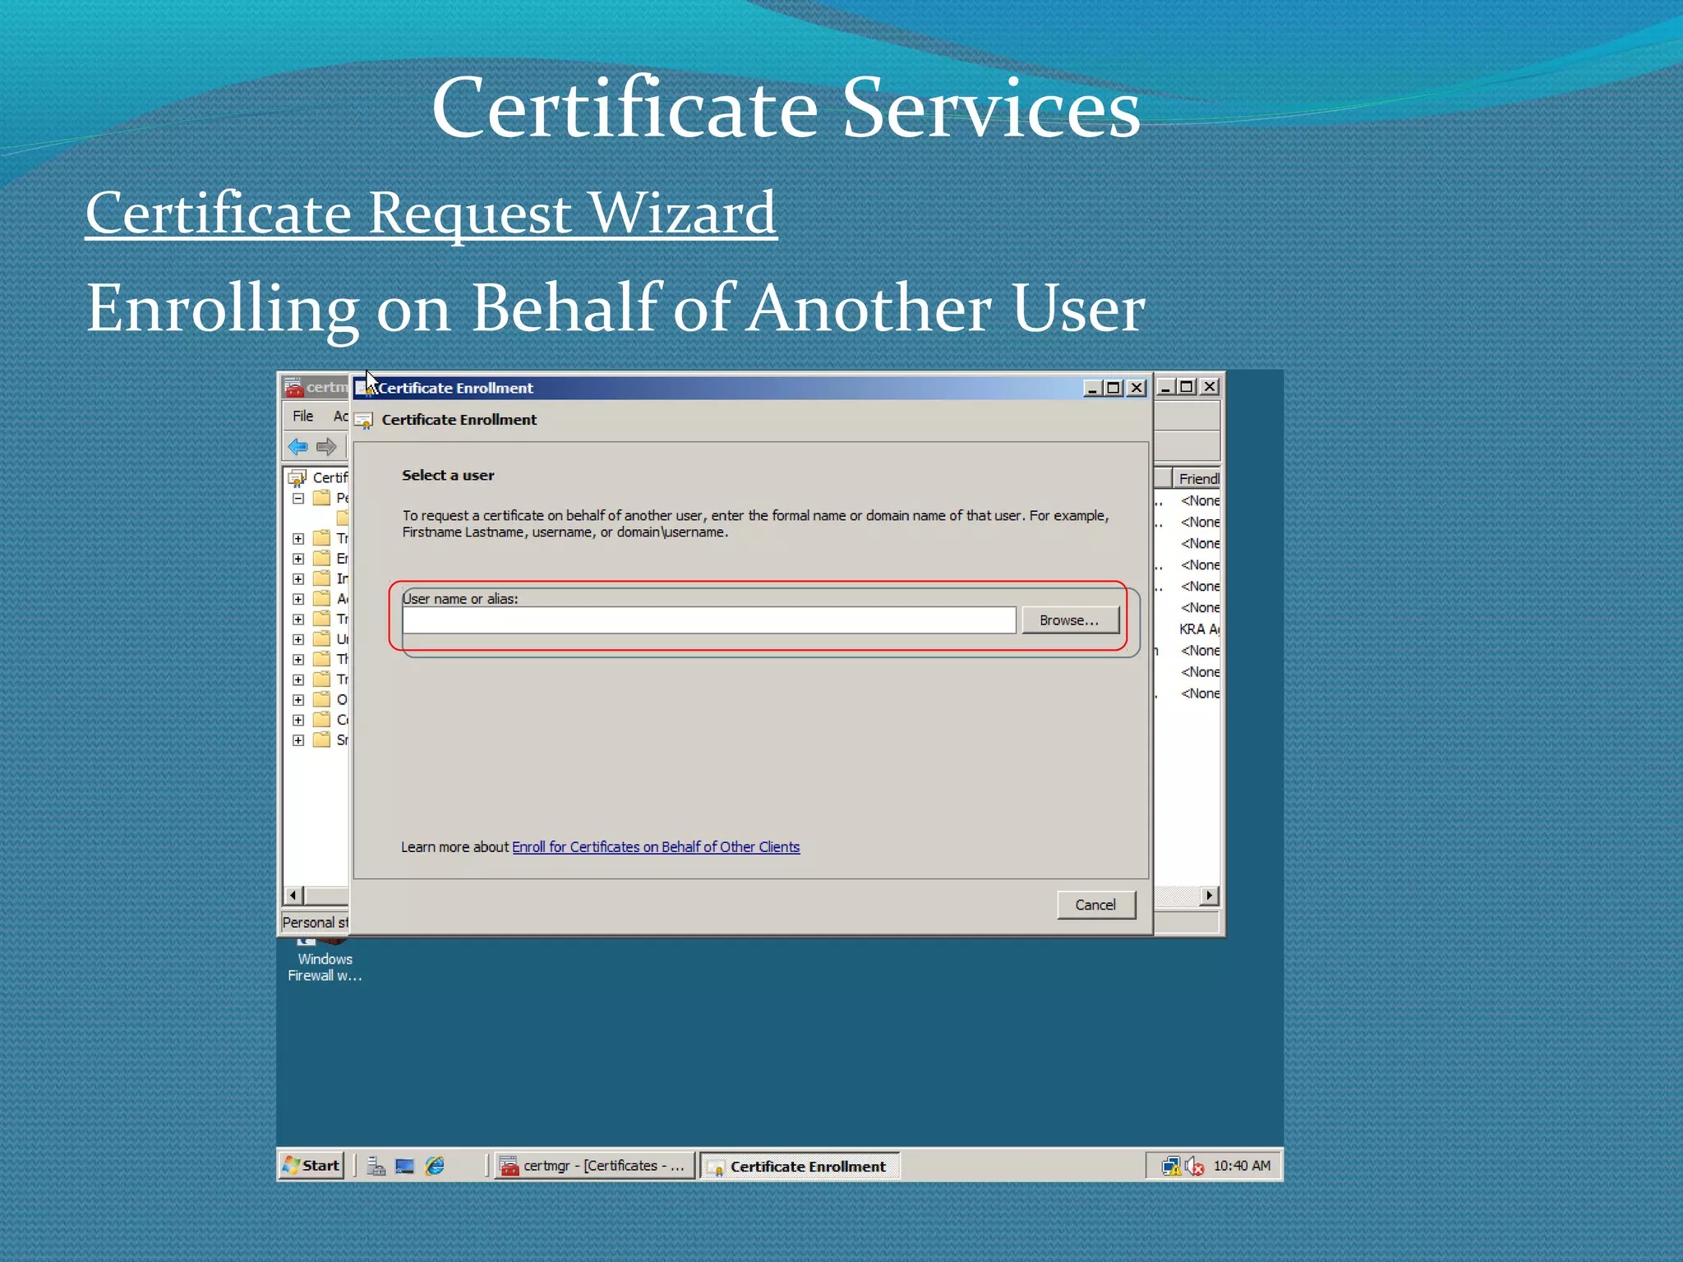Expand the Th folder node
The width and height of the screenshot is (1683, 1262).
298,660
